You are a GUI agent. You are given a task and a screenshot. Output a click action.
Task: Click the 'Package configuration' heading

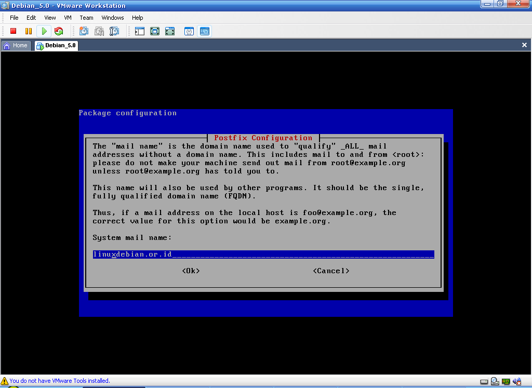click(x=128, y=113)
